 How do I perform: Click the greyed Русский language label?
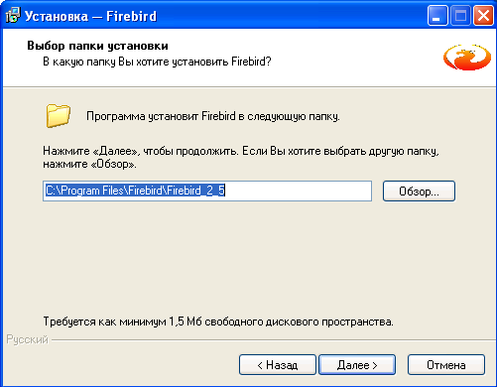[28, 340]
